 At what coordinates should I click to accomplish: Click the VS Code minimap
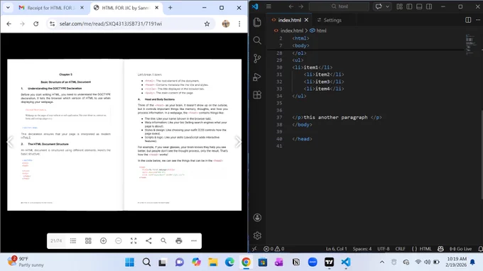[472, 45]
